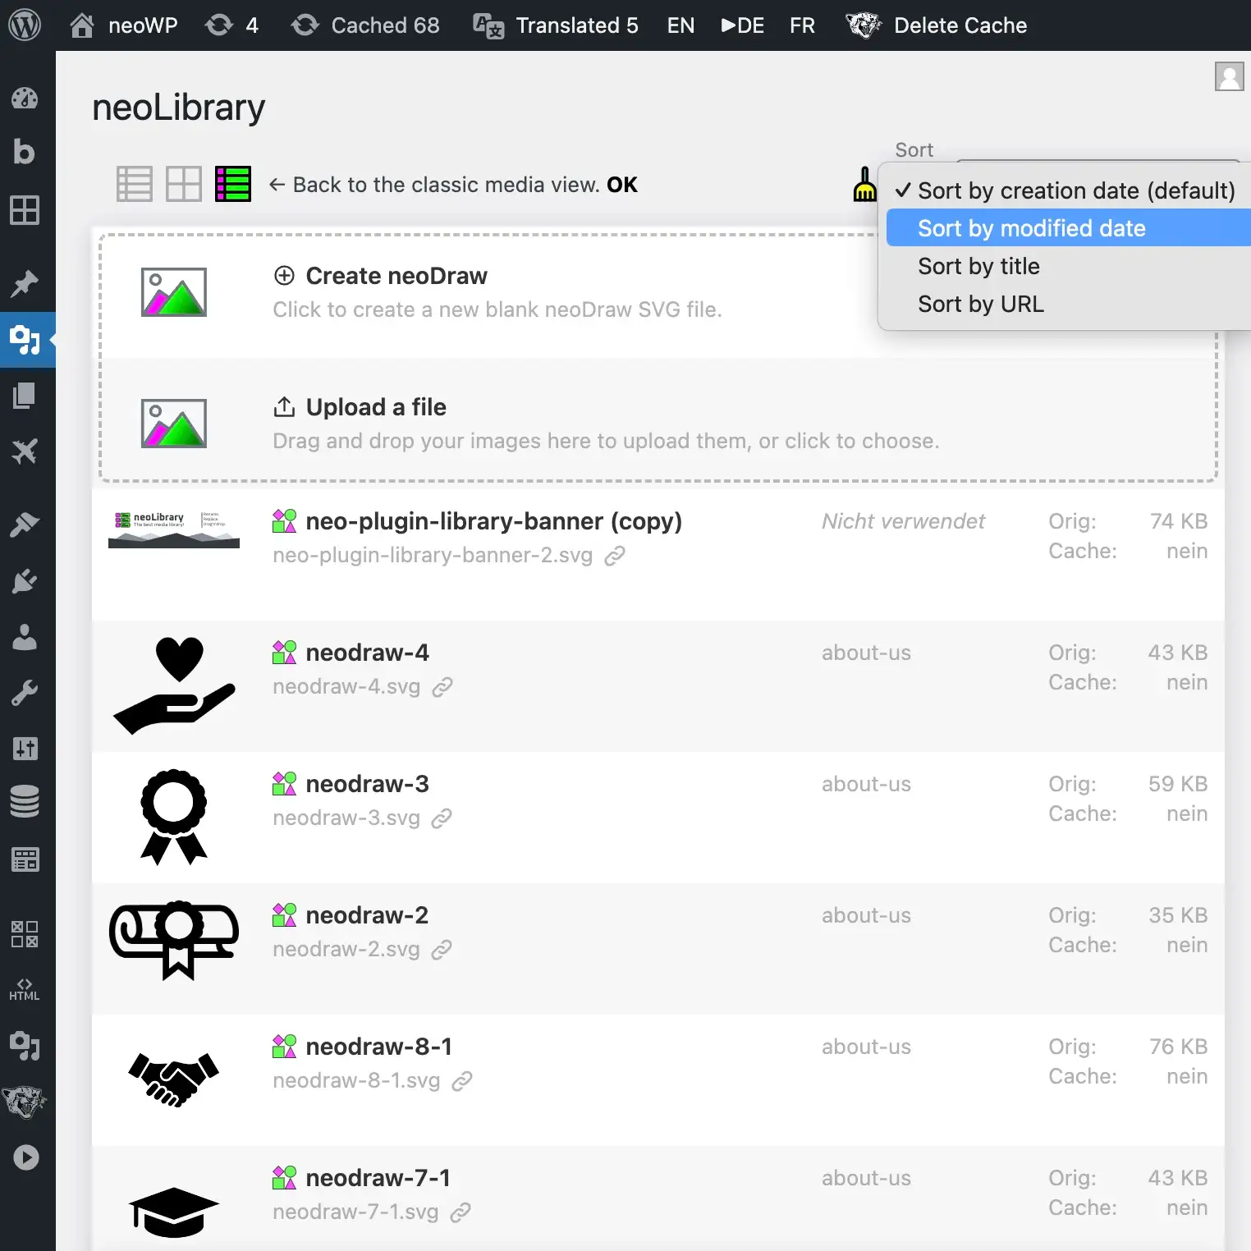Switch language to FR in the admin bar
The height and width of the screenshot is (1251, 1251).
coord(802,25)
